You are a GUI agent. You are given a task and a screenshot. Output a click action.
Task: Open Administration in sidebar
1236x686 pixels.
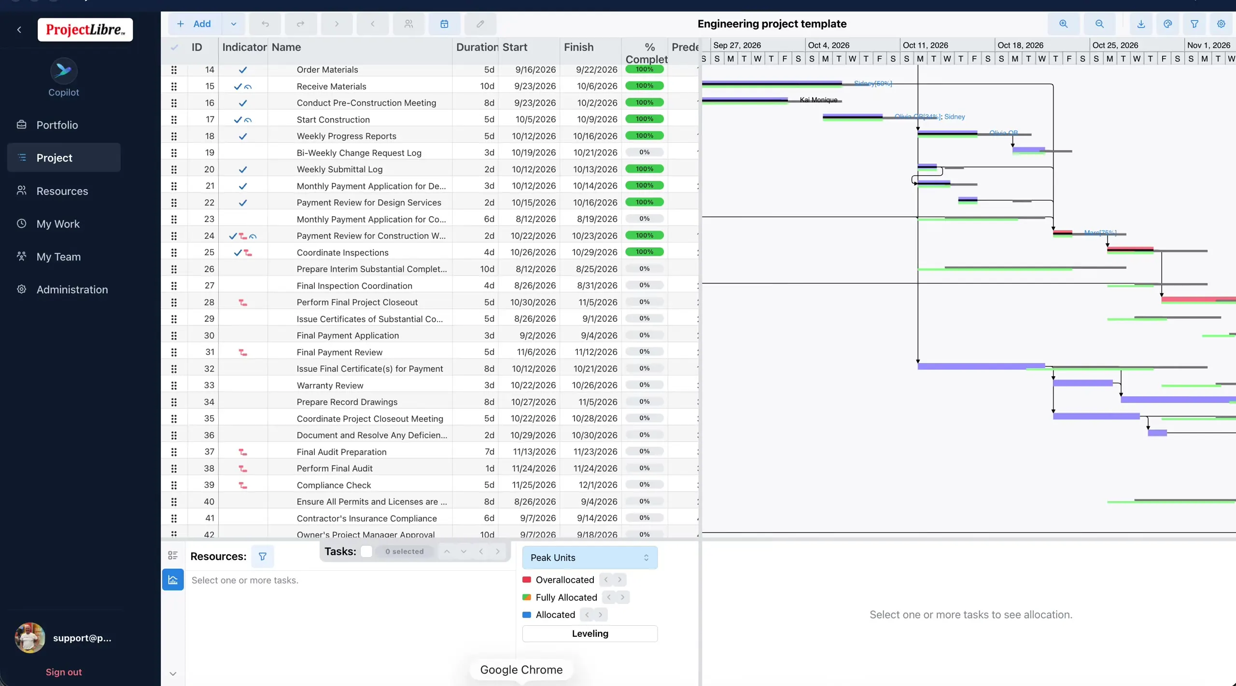coord(64,289)
